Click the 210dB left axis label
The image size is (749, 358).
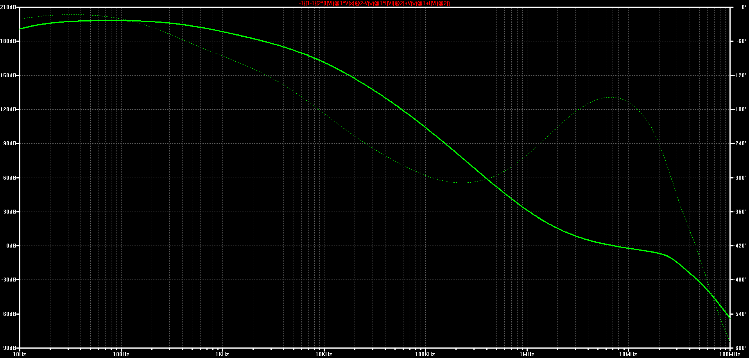coord(8,7)
